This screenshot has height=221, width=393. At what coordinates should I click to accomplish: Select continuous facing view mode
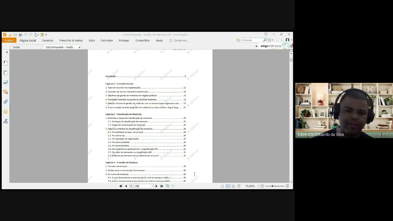point(239,186)
